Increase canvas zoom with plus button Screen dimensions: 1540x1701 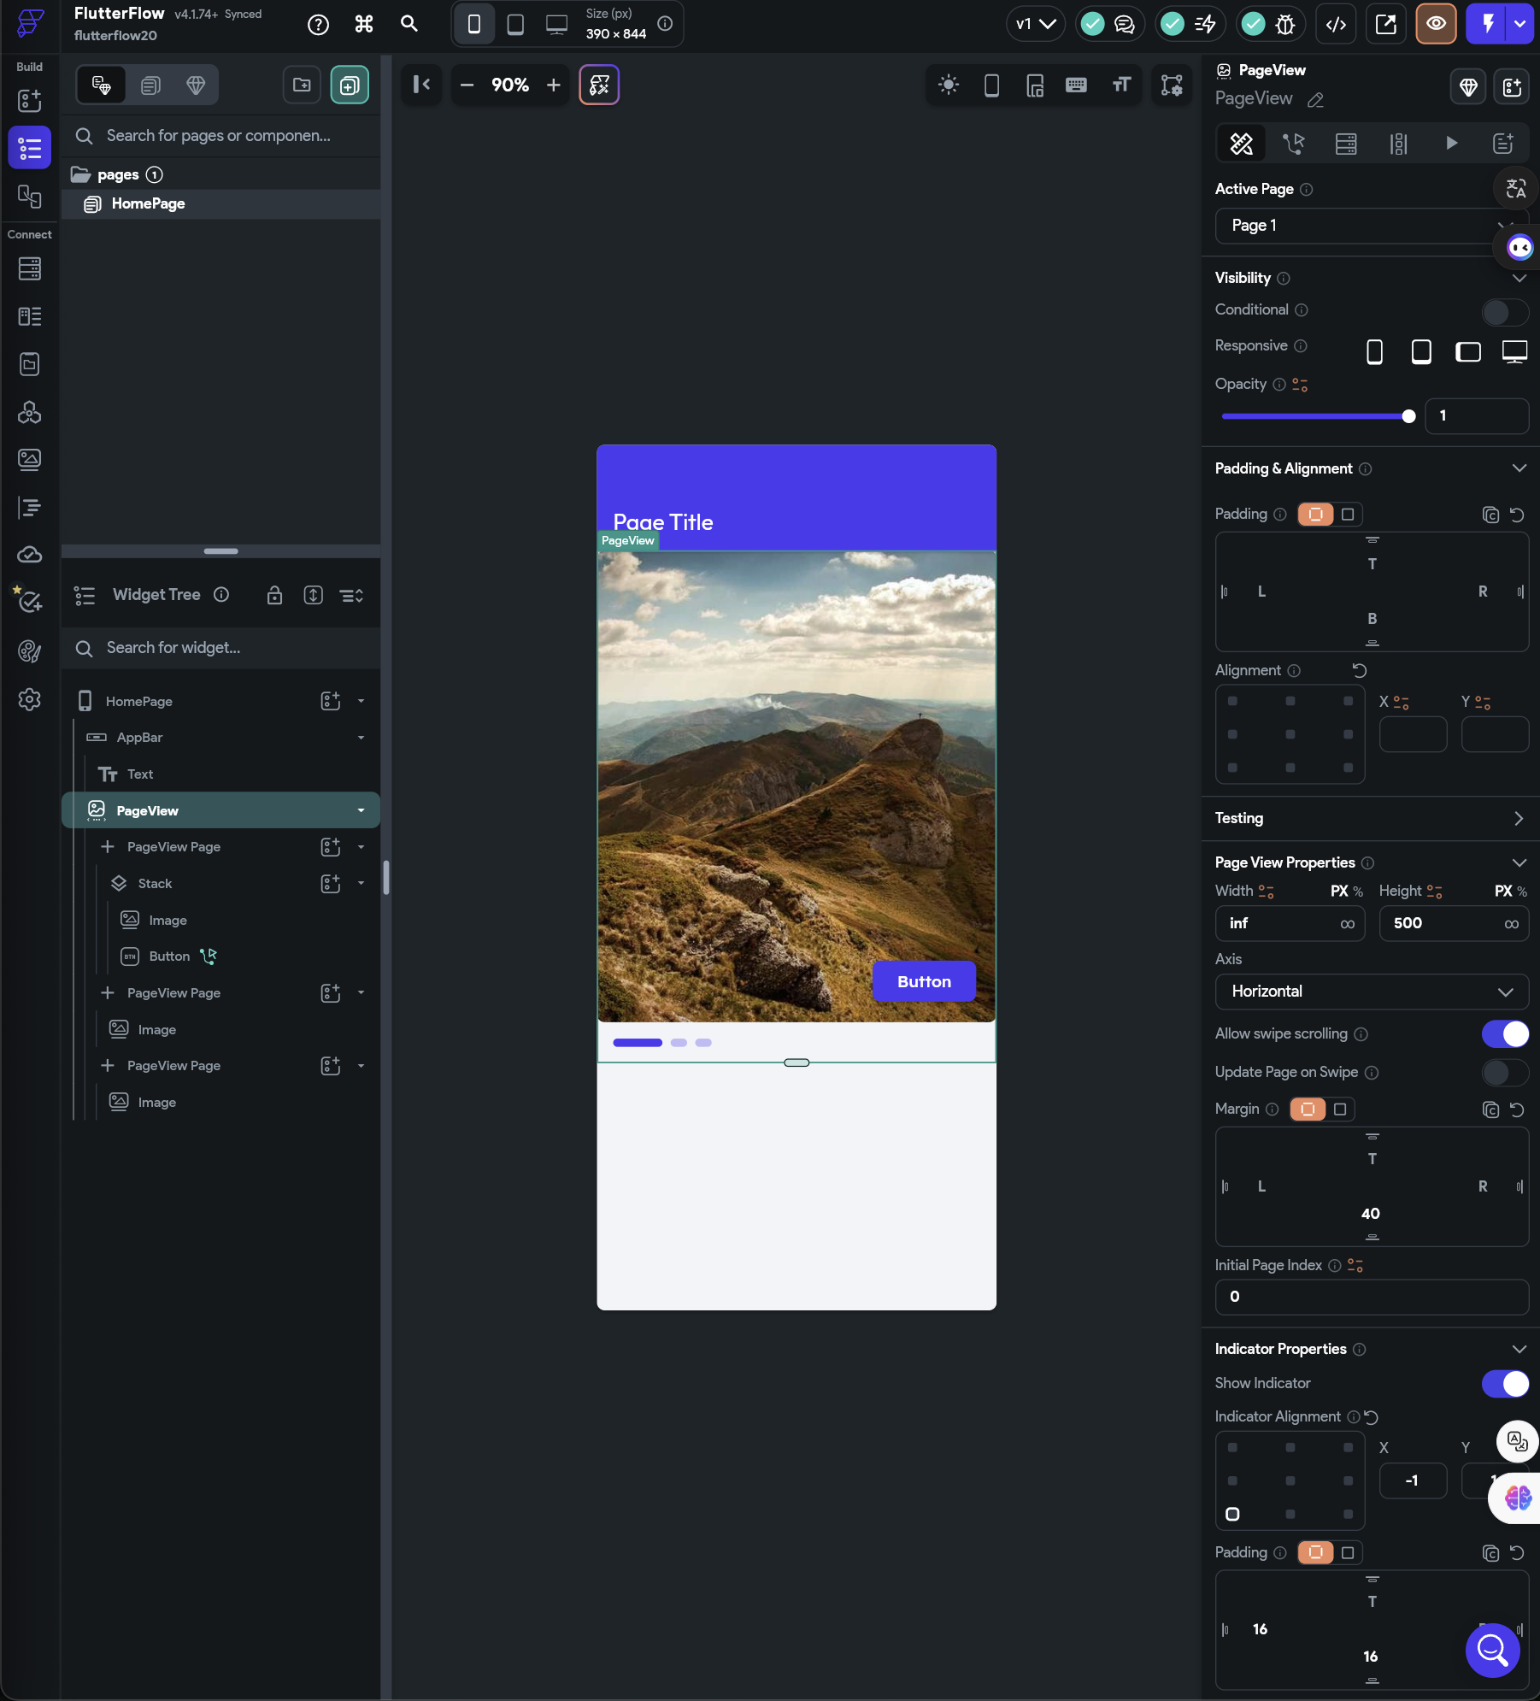554,85
